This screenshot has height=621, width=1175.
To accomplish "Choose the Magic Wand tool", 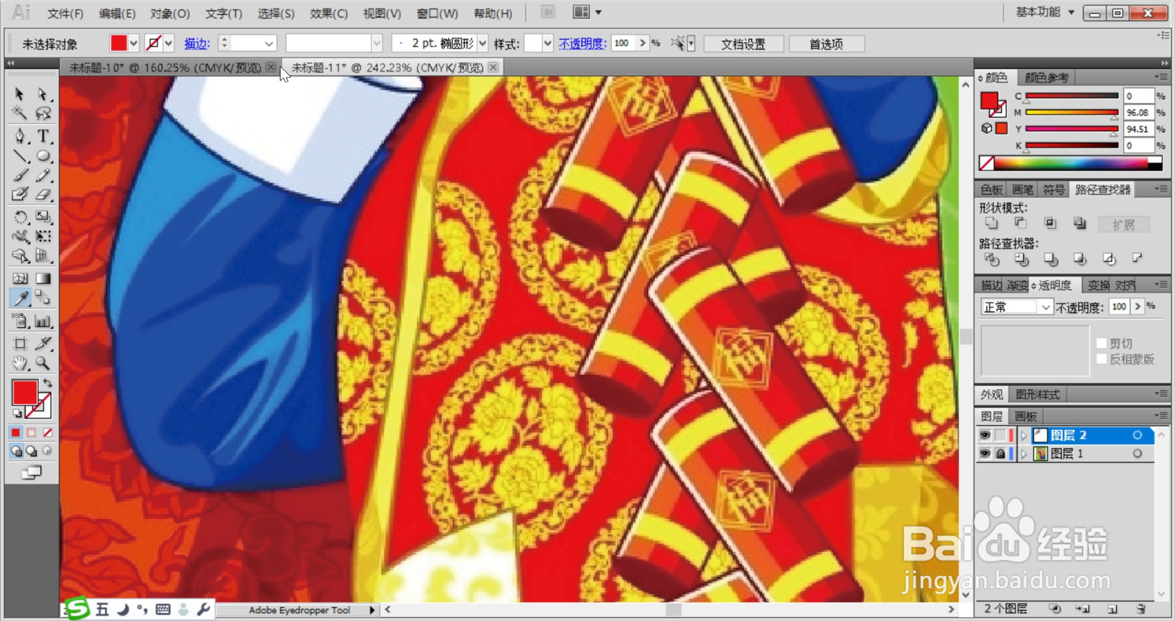I will coord(20,113).
